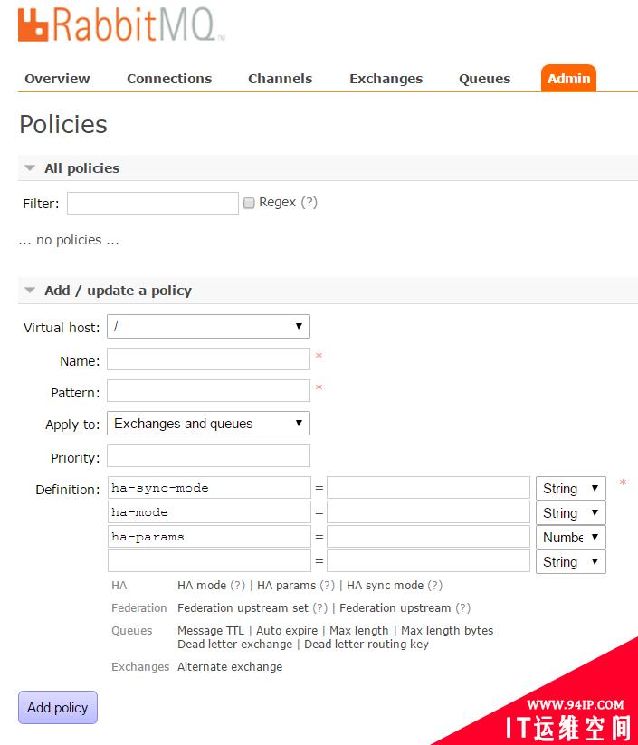
Task: Focus the policies Filter field
Action: pos(153,204)
